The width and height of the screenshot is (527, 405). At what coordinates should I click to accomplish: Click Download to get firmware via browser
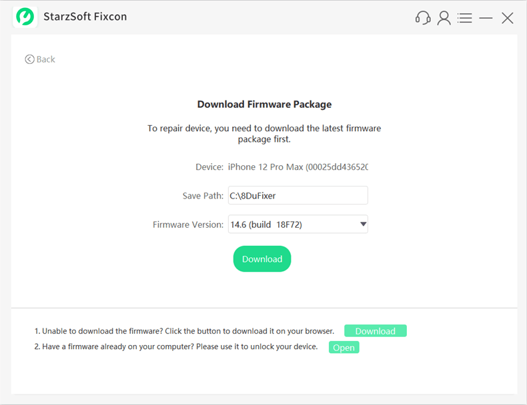[x=375, y=331]
